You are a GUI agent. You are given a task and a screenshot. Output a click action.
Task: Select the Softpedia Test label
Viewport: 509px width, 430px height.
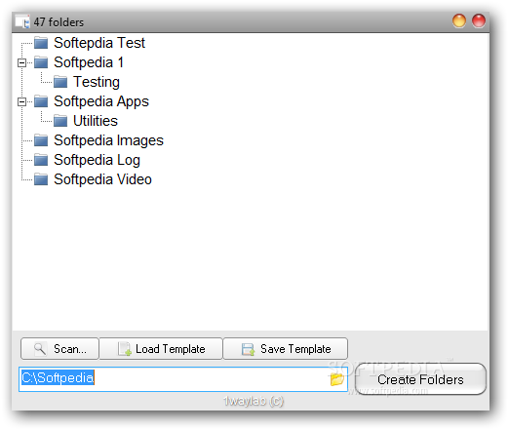(x=99, y=43)
